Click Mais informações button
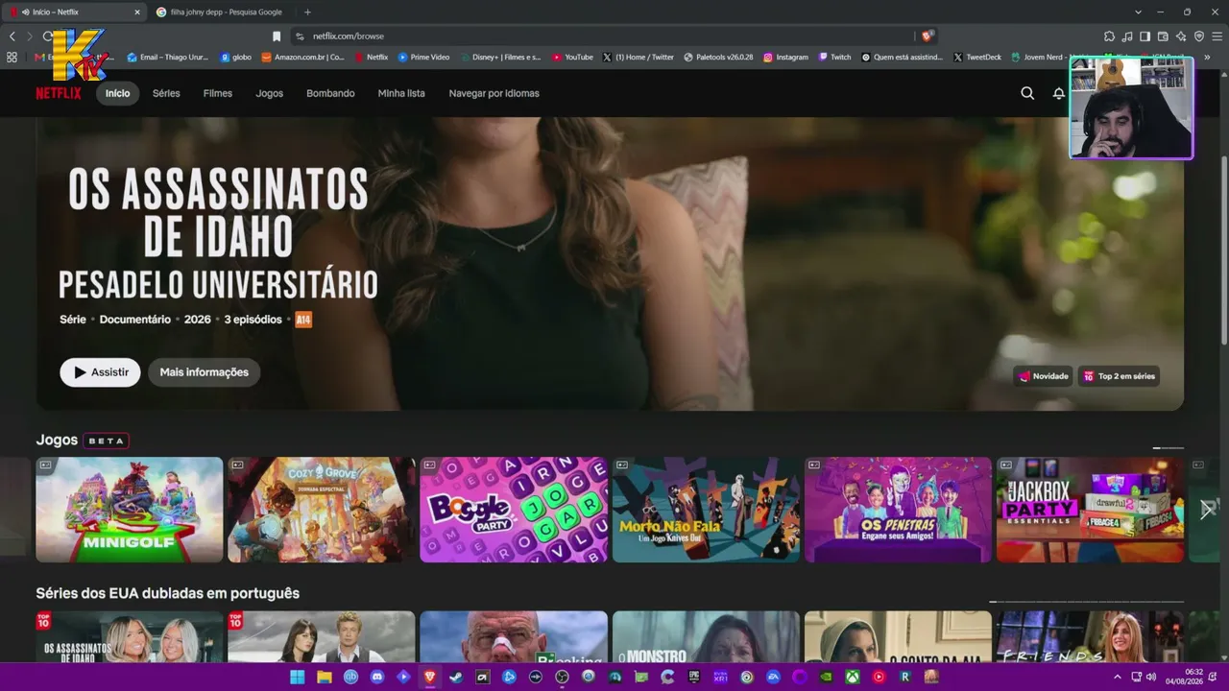Viewport: 1229px width, 691px height. coord(204,372)
